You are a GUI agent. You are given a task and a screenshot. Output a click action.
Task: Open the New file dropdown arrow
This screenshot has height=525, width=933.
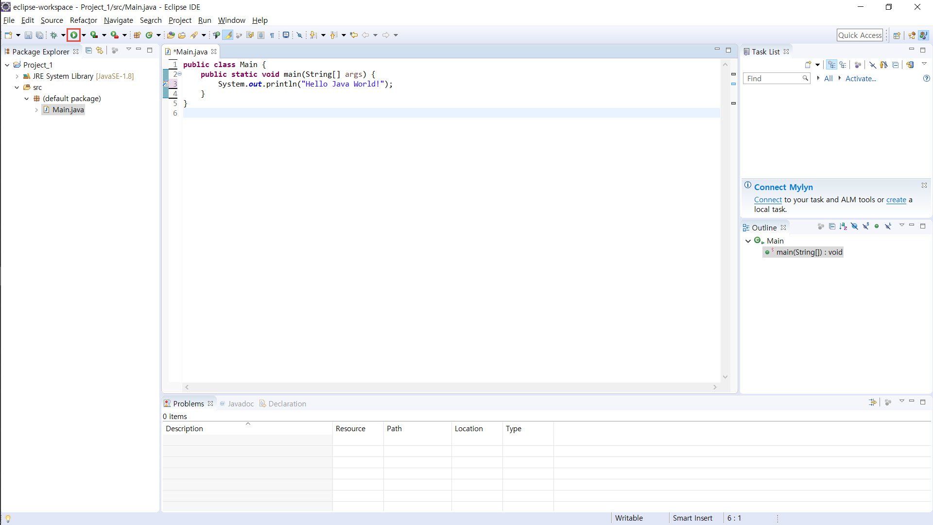[18, 35]
